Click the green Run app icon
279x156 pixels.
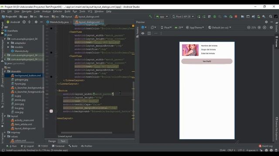199,16
